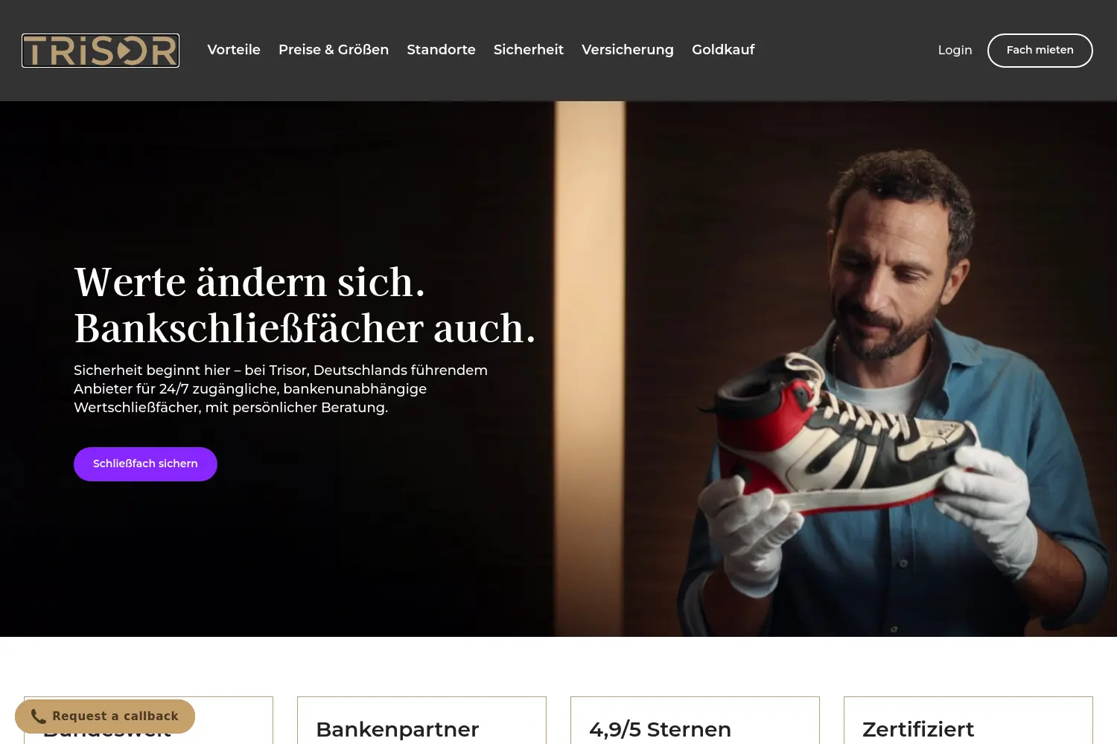Select the Zertifiziert card
Image resolution: width=1117 pixels, height=744 pixels.
tap(968, 720)
